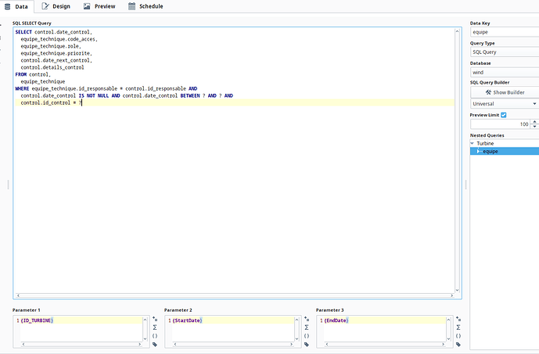Select the equipe nested query row
539x354 pixels.
pyautogui.click(x=505, y=152)
